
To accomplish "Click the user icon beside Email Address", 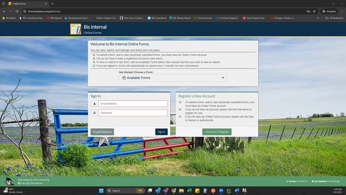I will pos(95,104).
